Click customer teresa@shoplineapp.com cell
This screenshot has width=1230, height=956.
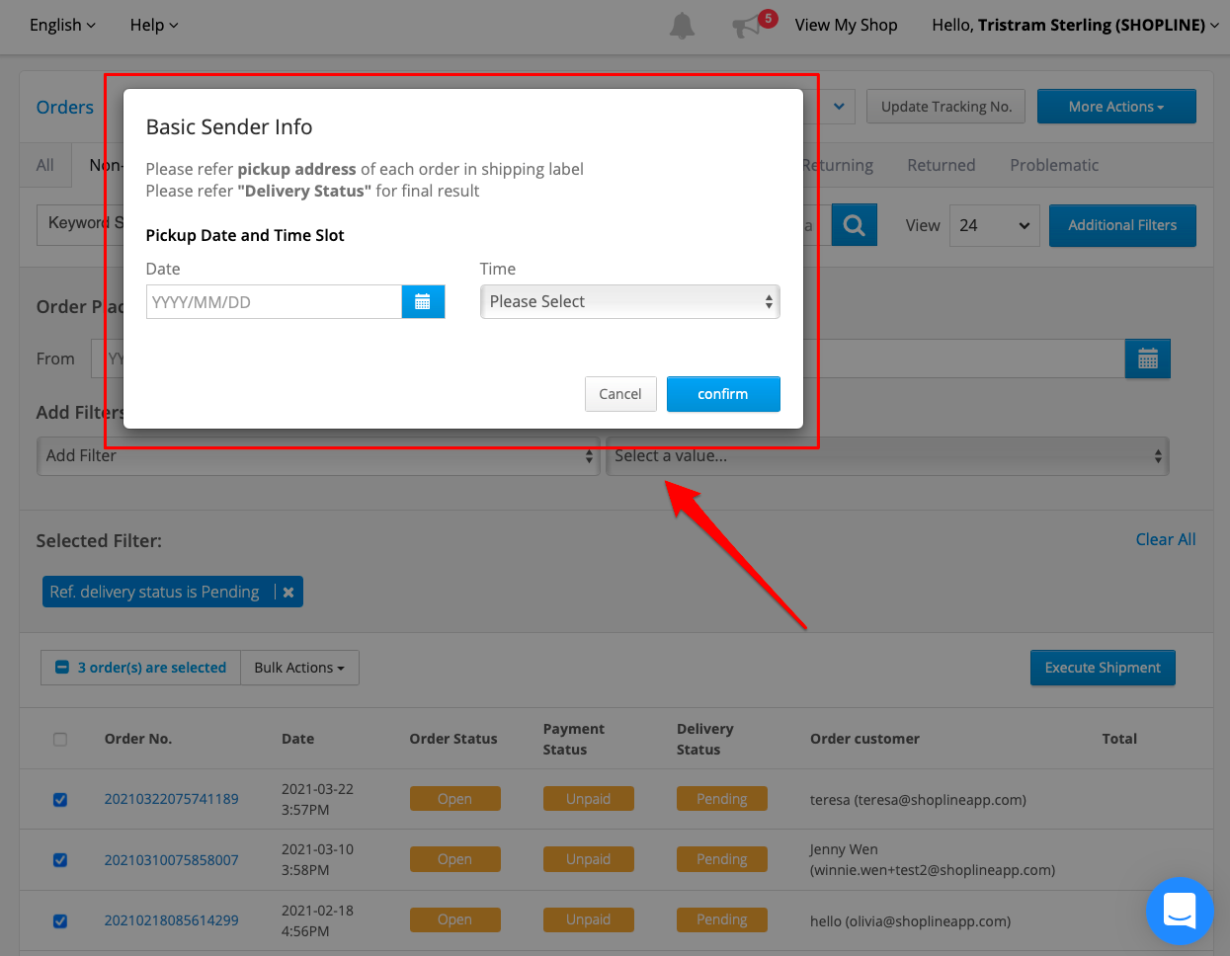coord(918,800)
